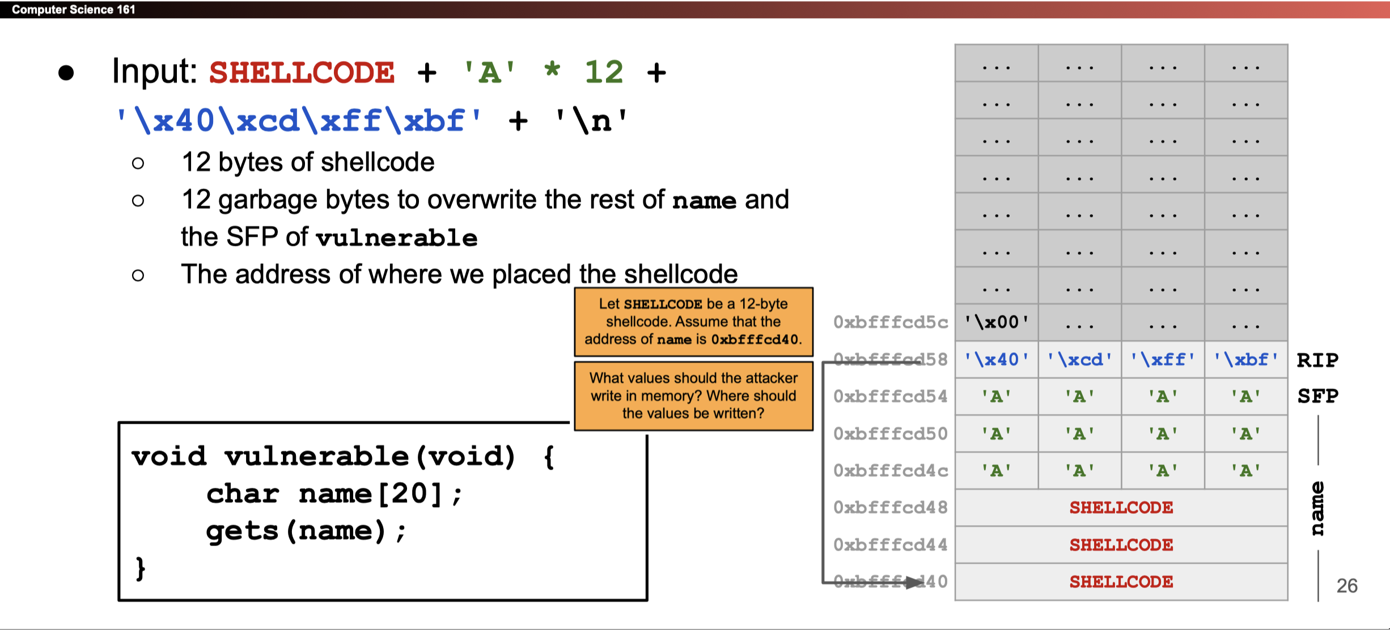
Task: Click the '\x00' memory cell
Action: (997, 322)
